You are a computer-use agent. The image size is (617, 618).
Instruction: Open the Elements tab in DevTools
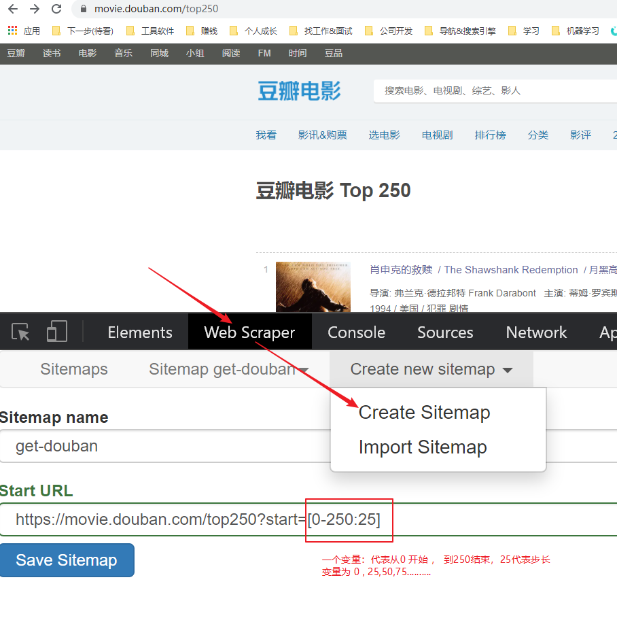coord(140,332)
